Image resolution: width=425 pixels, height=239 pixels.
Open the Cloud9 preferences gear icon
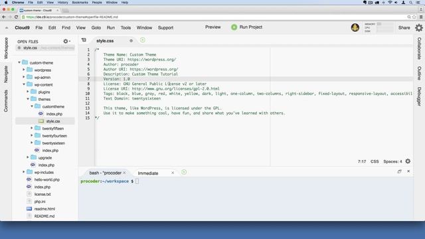(x=419, y=28)
